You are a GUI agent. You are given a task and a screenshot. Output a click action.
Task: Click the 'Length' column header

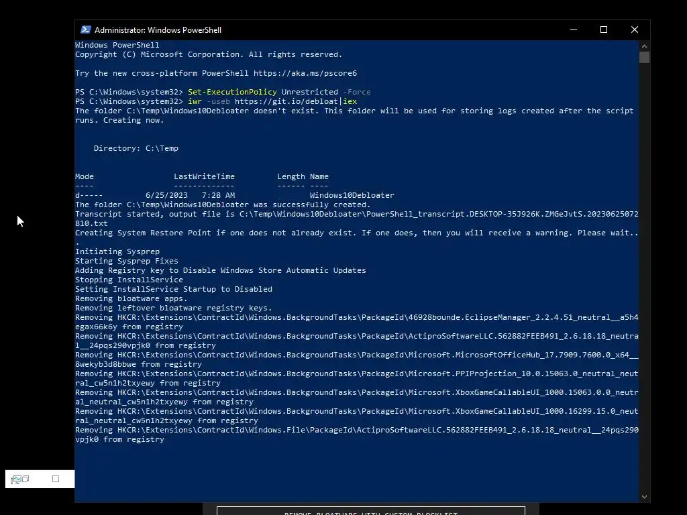point(291,176)
